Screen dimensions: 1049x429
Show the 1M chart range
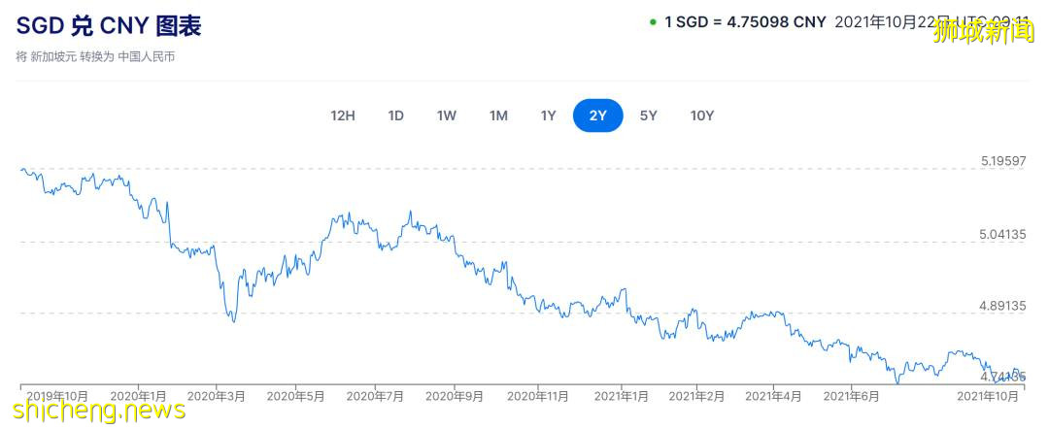click(x=498, y=115)
